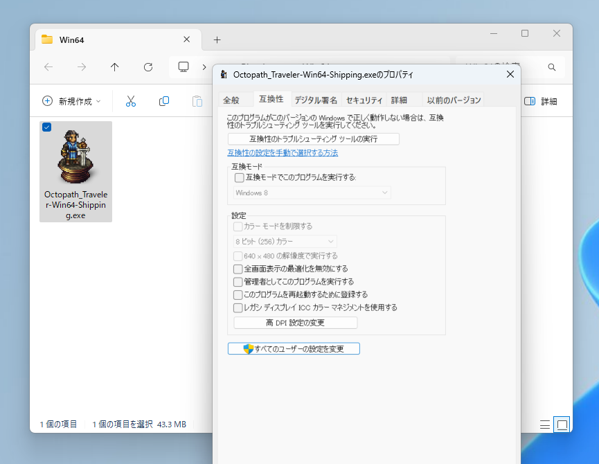Go up one folder level

[114, 67]
